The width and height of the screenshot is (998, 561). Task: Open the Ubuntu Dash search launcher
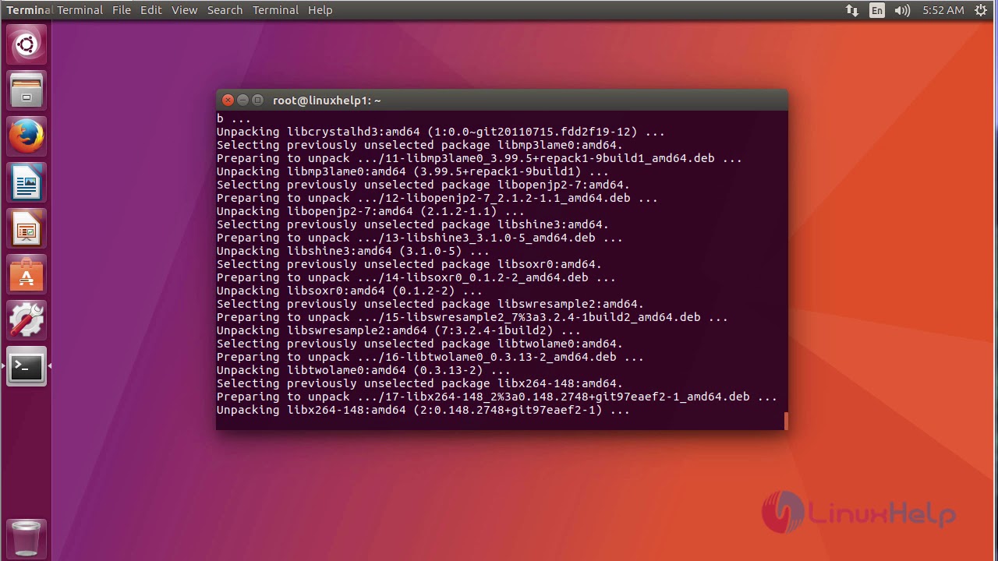point(27,44)
